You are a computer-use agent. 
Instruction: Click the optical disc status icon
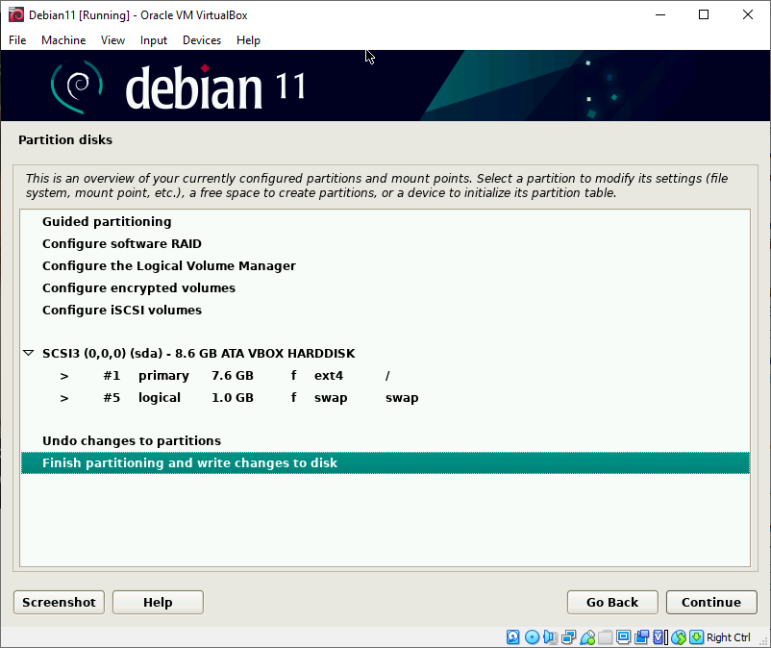pos(532,637)
